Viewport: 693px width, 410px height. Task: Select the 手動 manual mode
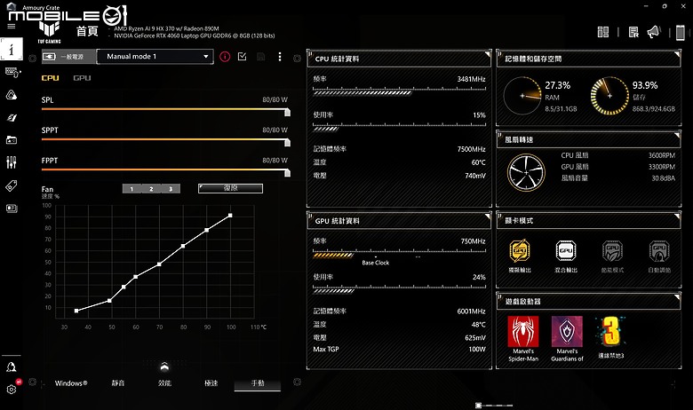pos(258,383)
